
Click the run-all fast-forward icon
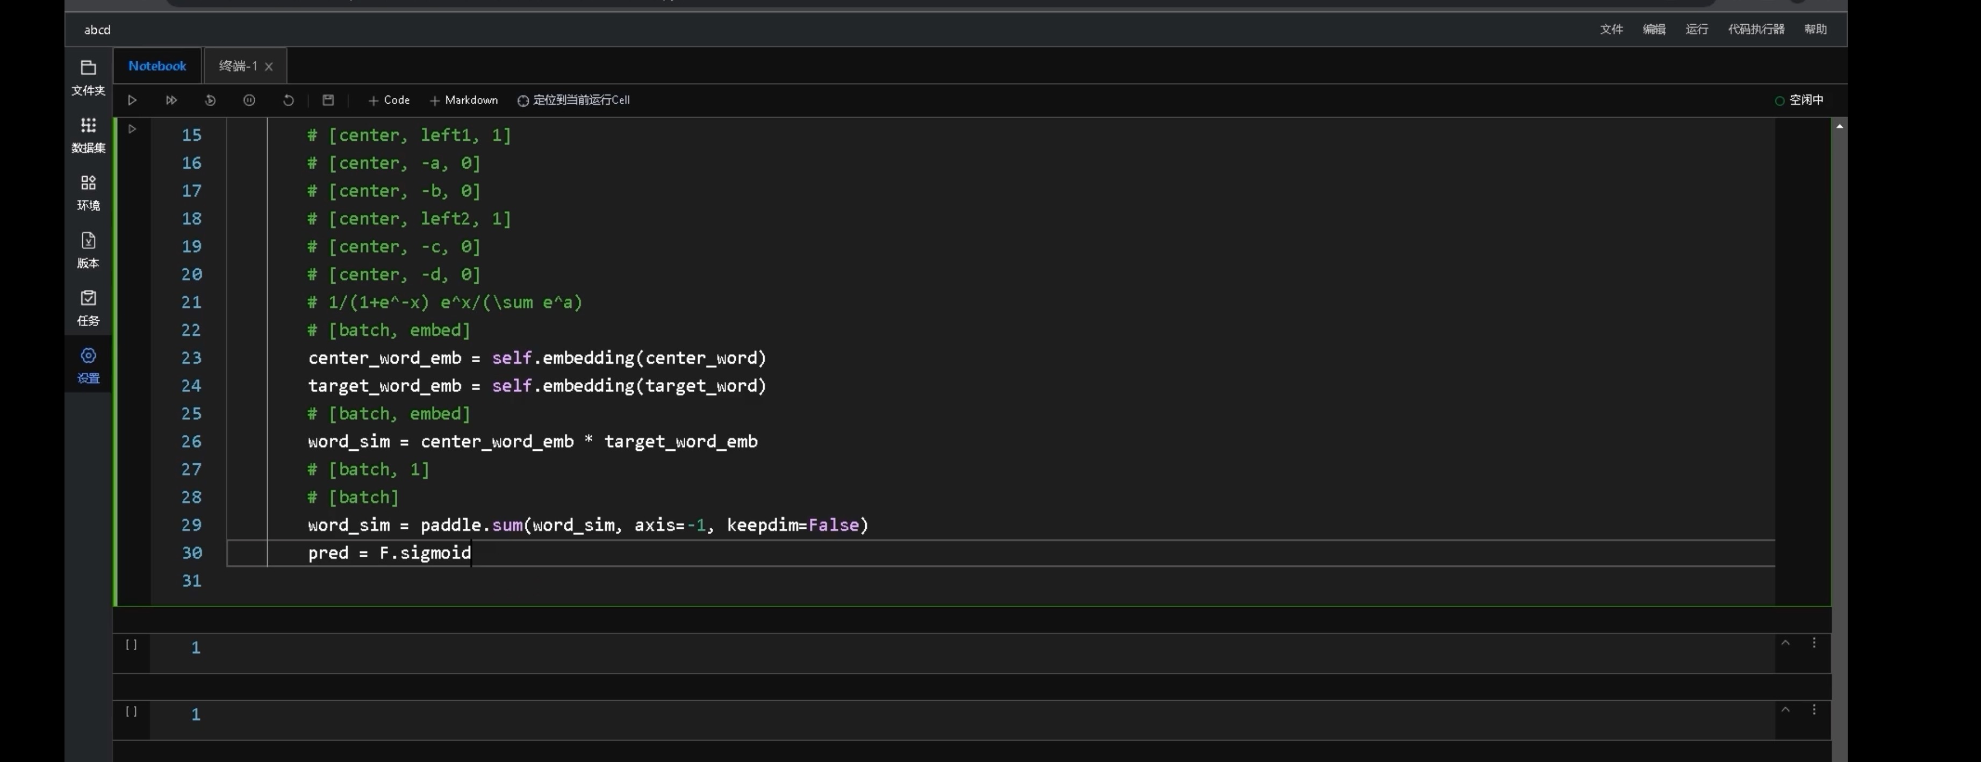[171, 100]
